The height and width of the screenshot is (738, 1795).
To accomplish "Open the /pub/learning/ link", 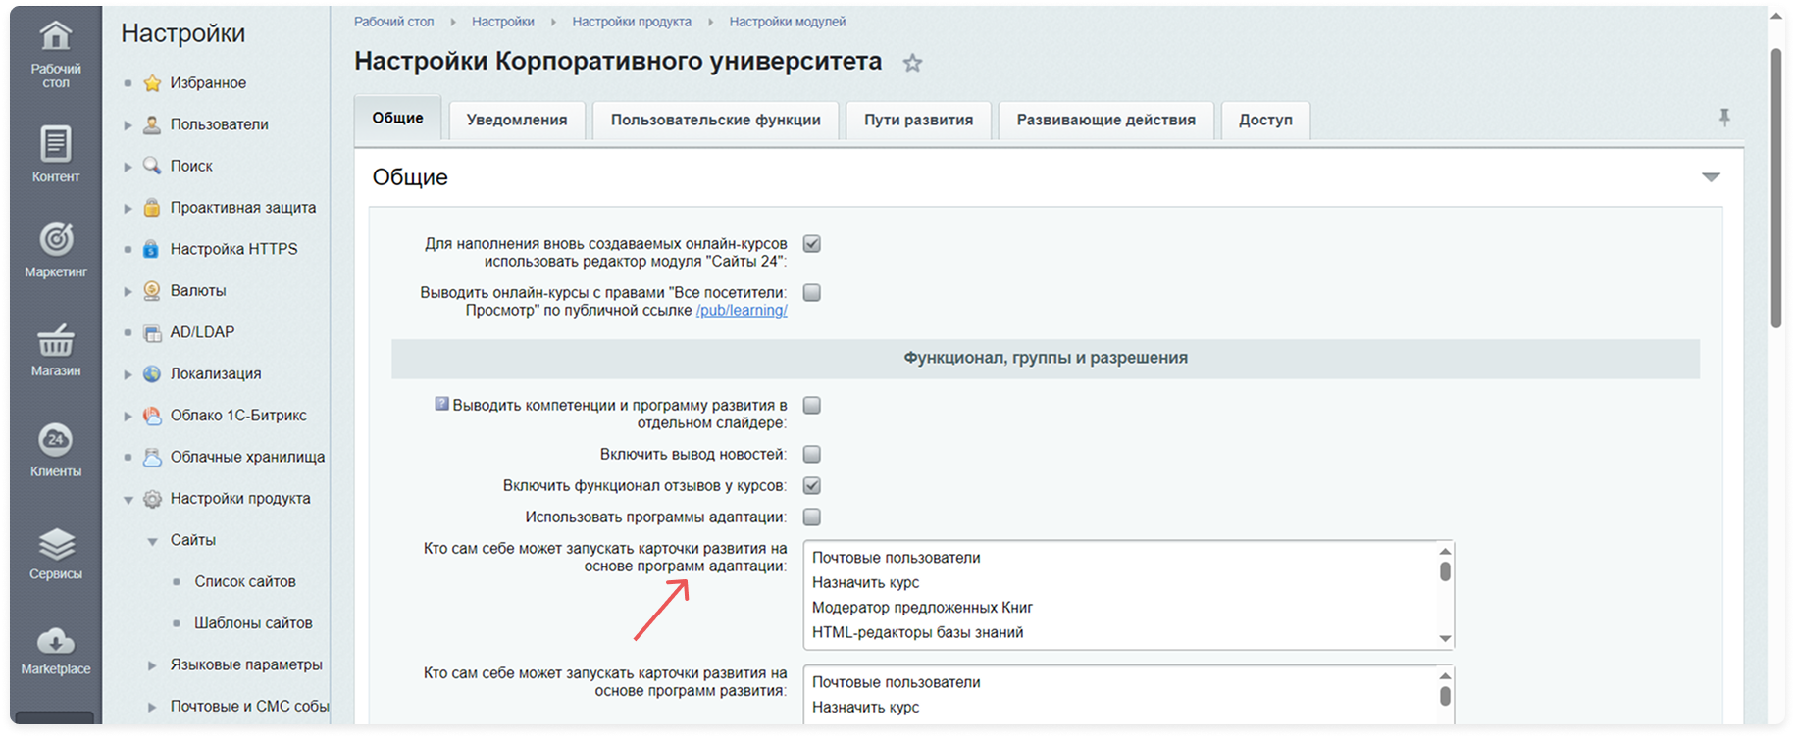I will pyautogui.click(x=742, y=311).
